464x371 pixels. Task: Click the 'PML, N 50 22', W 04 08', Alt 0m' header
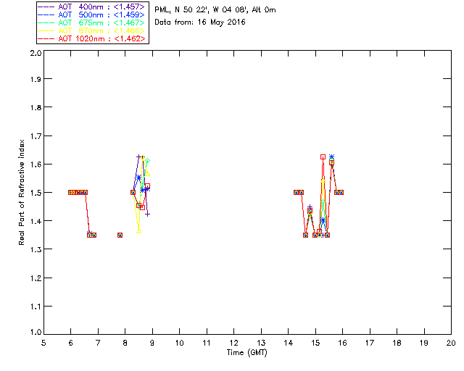(x=215, y=10)
